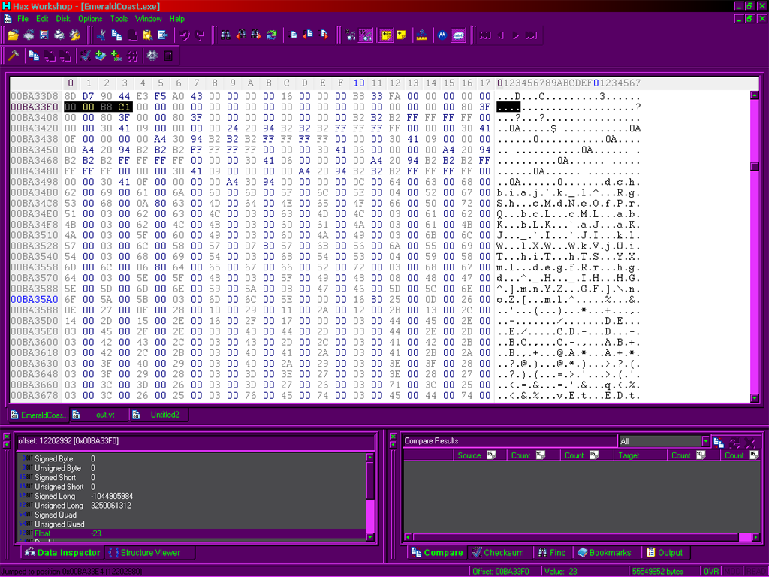This screenshot has width=769, height=577.
Task: Click the Generate Checksum icon
Action: [86, 56]
